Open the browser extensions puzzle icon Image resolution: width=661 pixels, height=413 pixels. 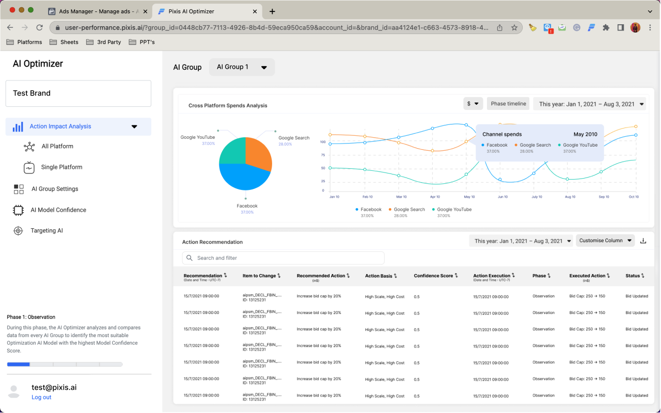click(606, 27)
